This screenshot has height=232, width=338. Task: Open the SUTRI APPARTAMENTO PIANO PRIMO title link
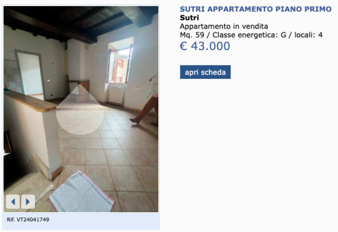pos(255,9)
